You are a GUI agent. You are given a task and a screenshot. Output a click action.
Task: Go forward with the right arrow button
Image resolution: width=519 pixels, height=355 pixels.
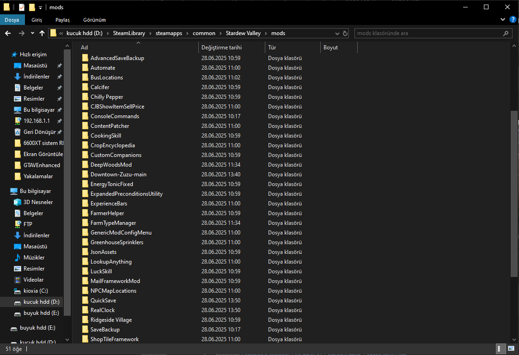[22, 33]
